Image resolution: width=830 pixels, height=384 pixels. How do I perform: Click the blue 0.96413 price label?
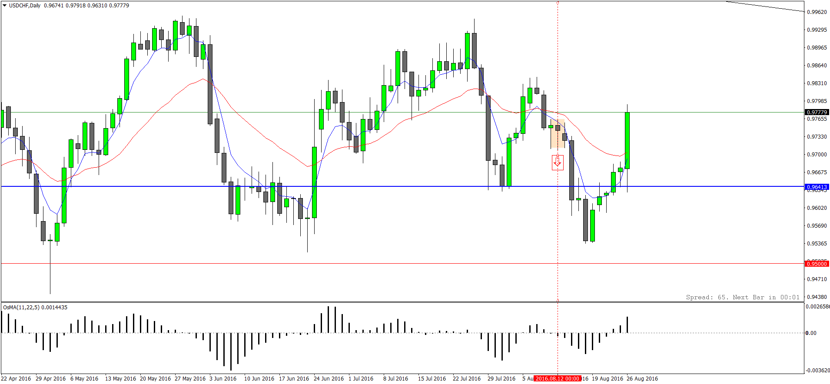pyautogui.click(x=817, y=187)
